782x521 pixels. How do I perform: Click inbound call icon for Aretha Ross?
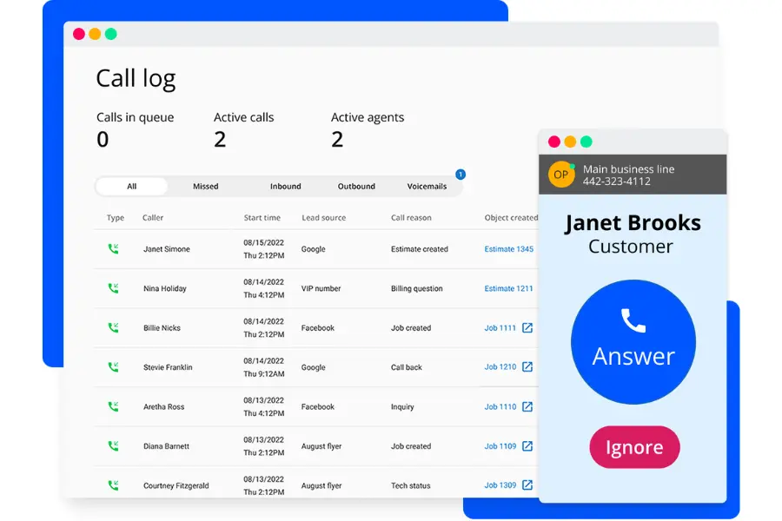coord(113,406)
